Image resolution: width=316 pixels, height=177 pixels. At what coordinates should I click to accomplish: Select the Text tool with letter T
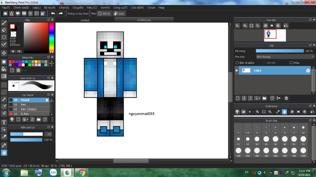[4, 122]
